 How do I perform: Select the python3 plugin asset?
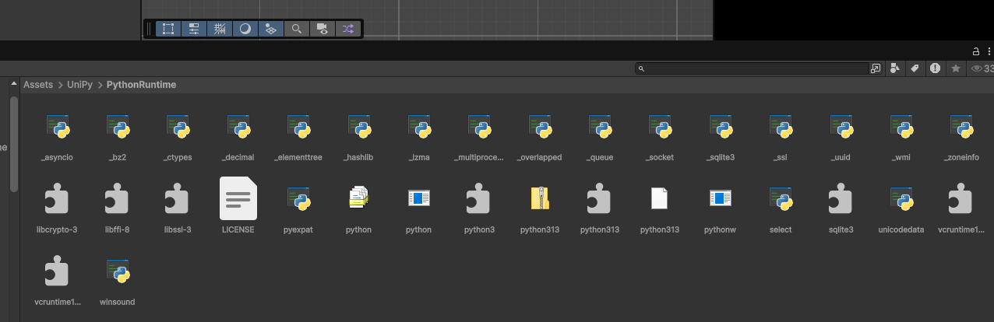pyautogui.click(x=478, y=208)
